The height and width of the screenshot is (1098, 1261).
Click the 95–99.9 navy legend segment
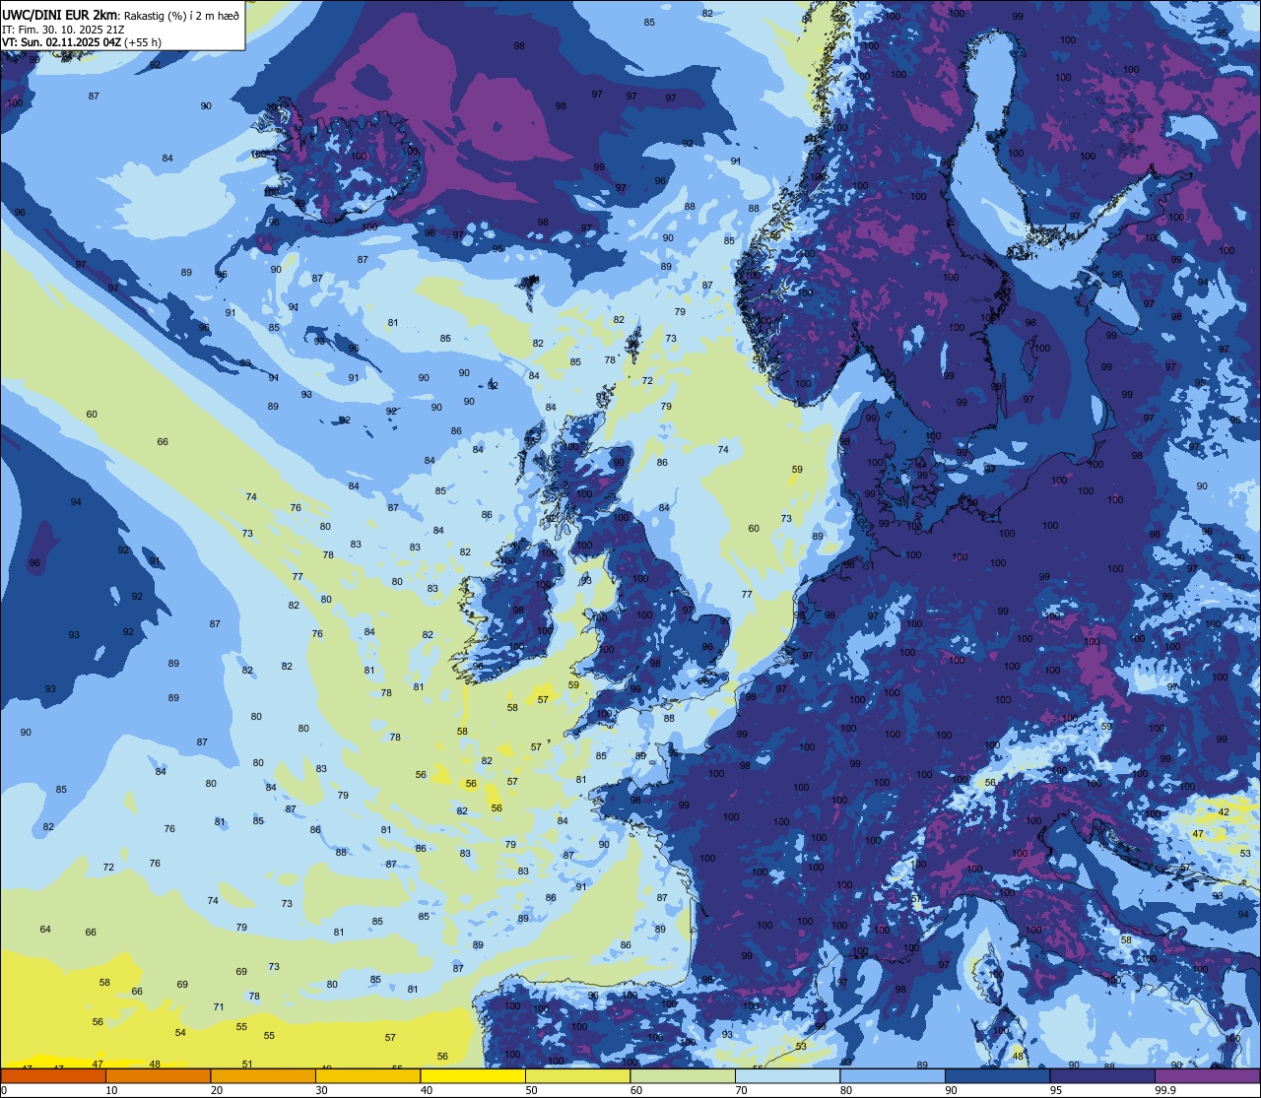click(x=1102, y=1075)
